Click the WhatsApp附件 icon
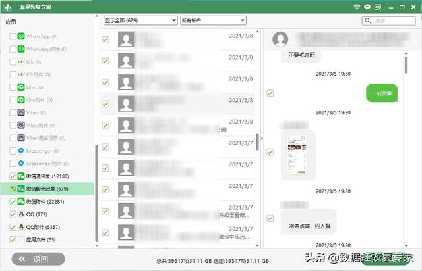Viewport: 422px width, 271px height. 21,49
